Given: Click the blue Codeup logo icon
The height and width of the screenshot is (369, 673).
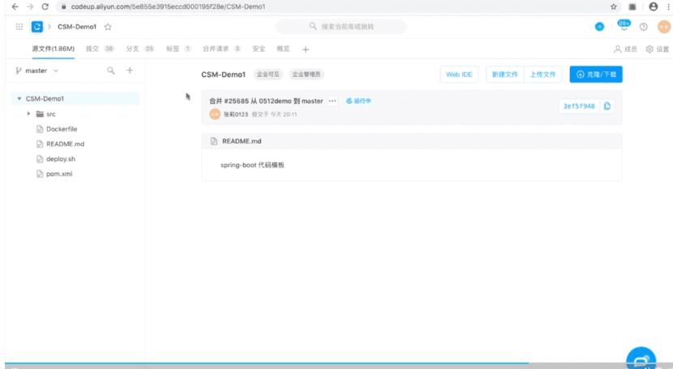Looking at the screenshot, I should [x=37, y=27].
